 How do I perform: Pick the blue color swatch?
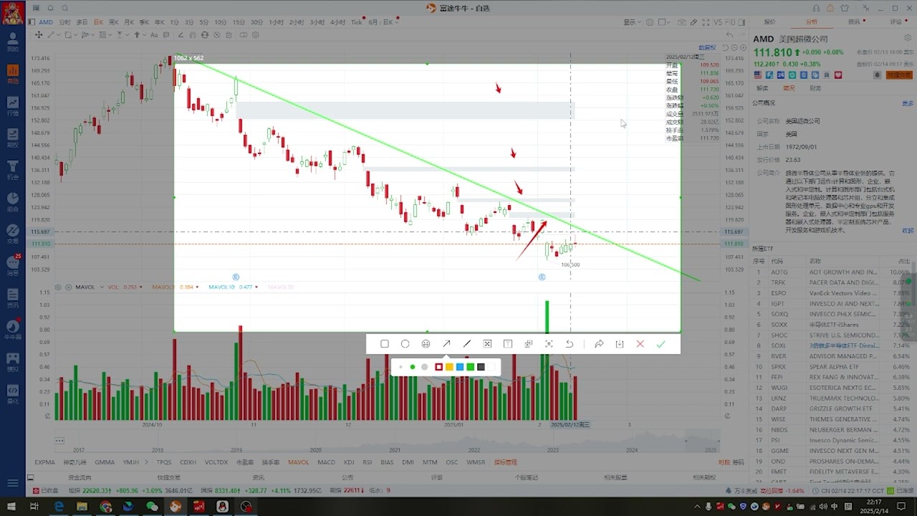[460, 367]
